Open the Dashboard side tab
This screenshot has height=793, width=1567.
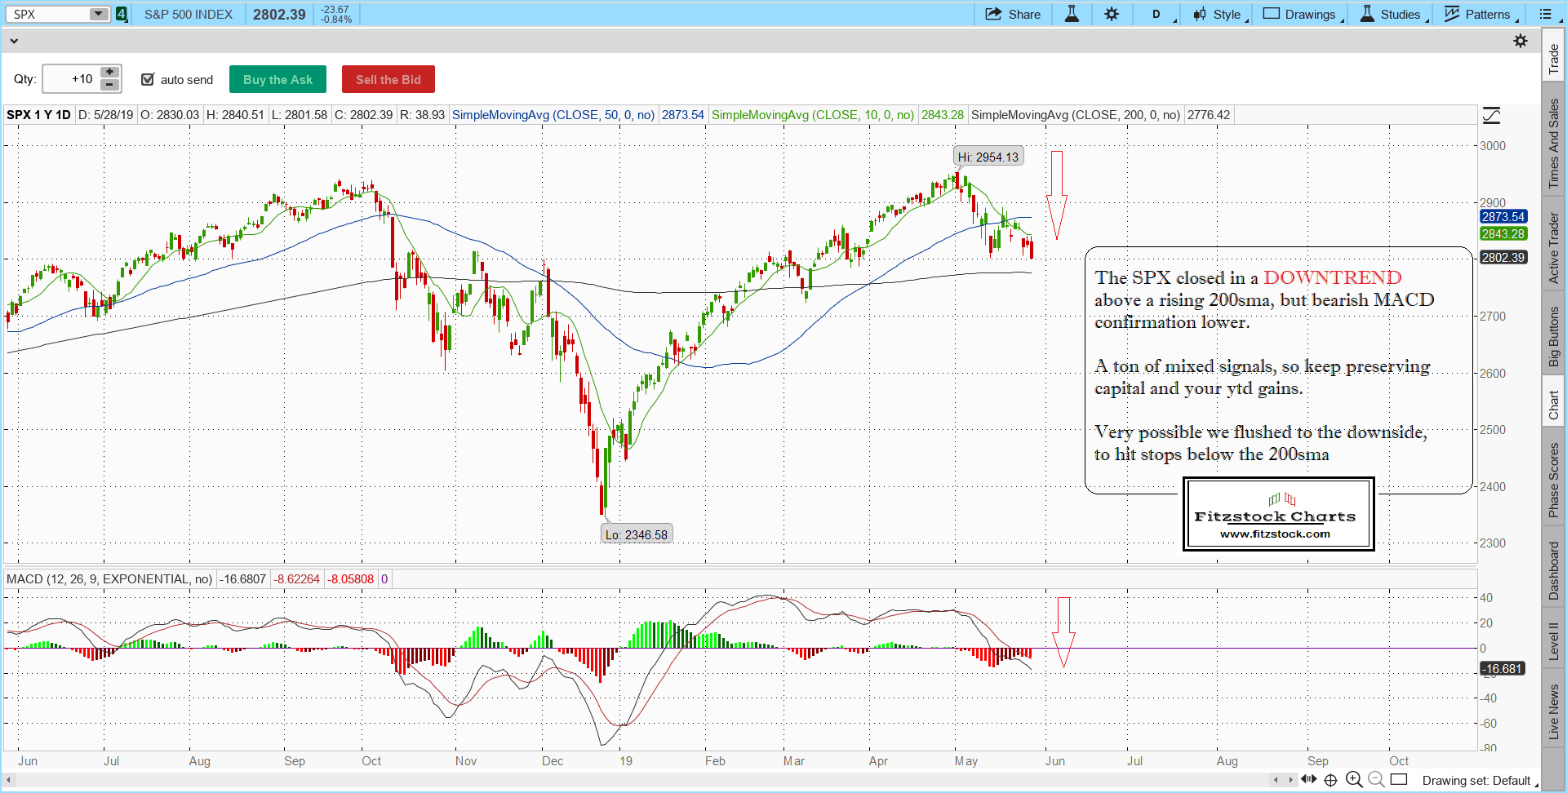(x=1553, y=571)
